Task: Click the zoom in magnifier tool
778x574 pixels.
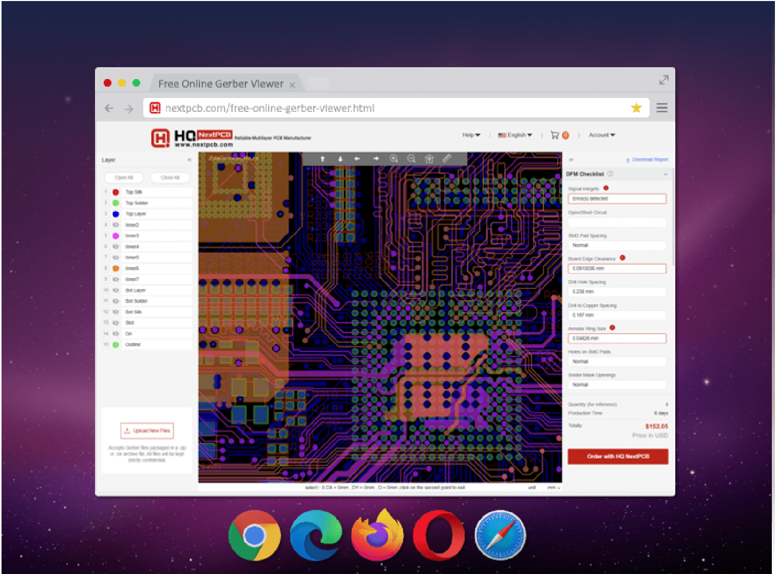Action: tap(394, 159)
